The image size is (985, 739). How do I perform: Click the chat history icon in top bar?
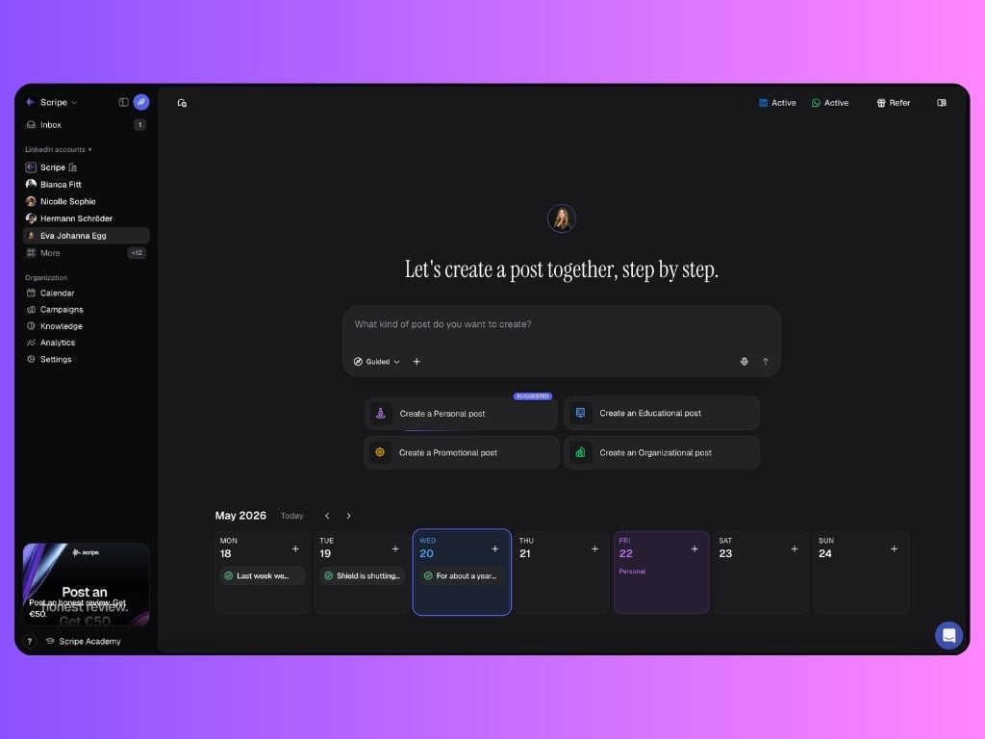[x=182, y=103]
